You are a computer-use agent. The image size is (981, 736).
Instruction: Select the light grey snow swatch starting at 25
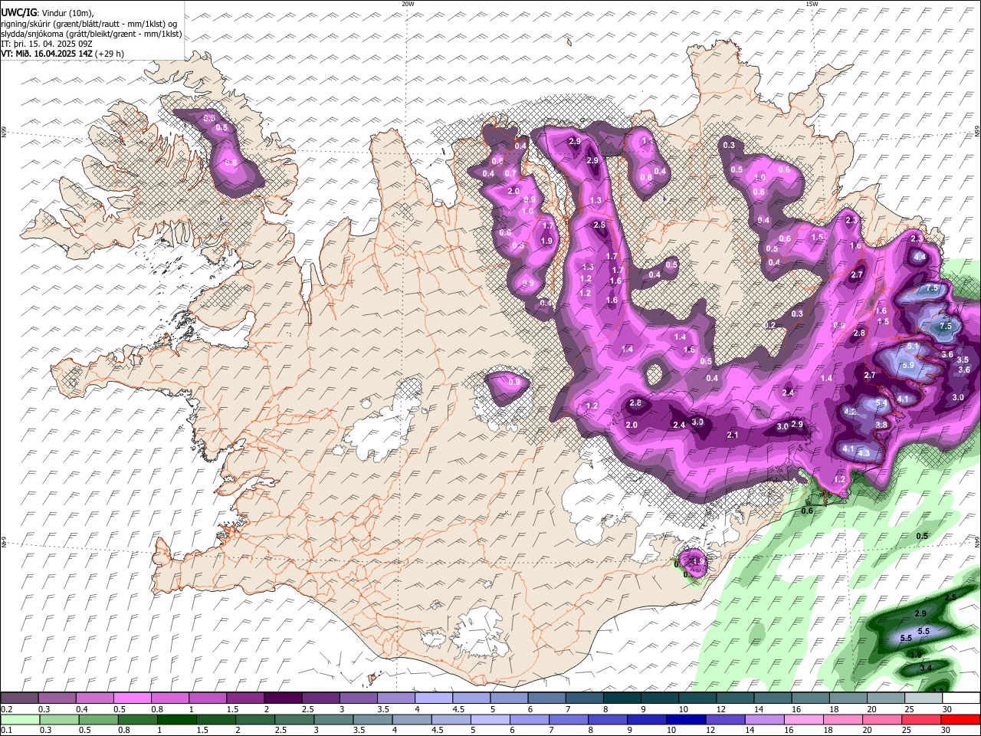click(924, 698)
